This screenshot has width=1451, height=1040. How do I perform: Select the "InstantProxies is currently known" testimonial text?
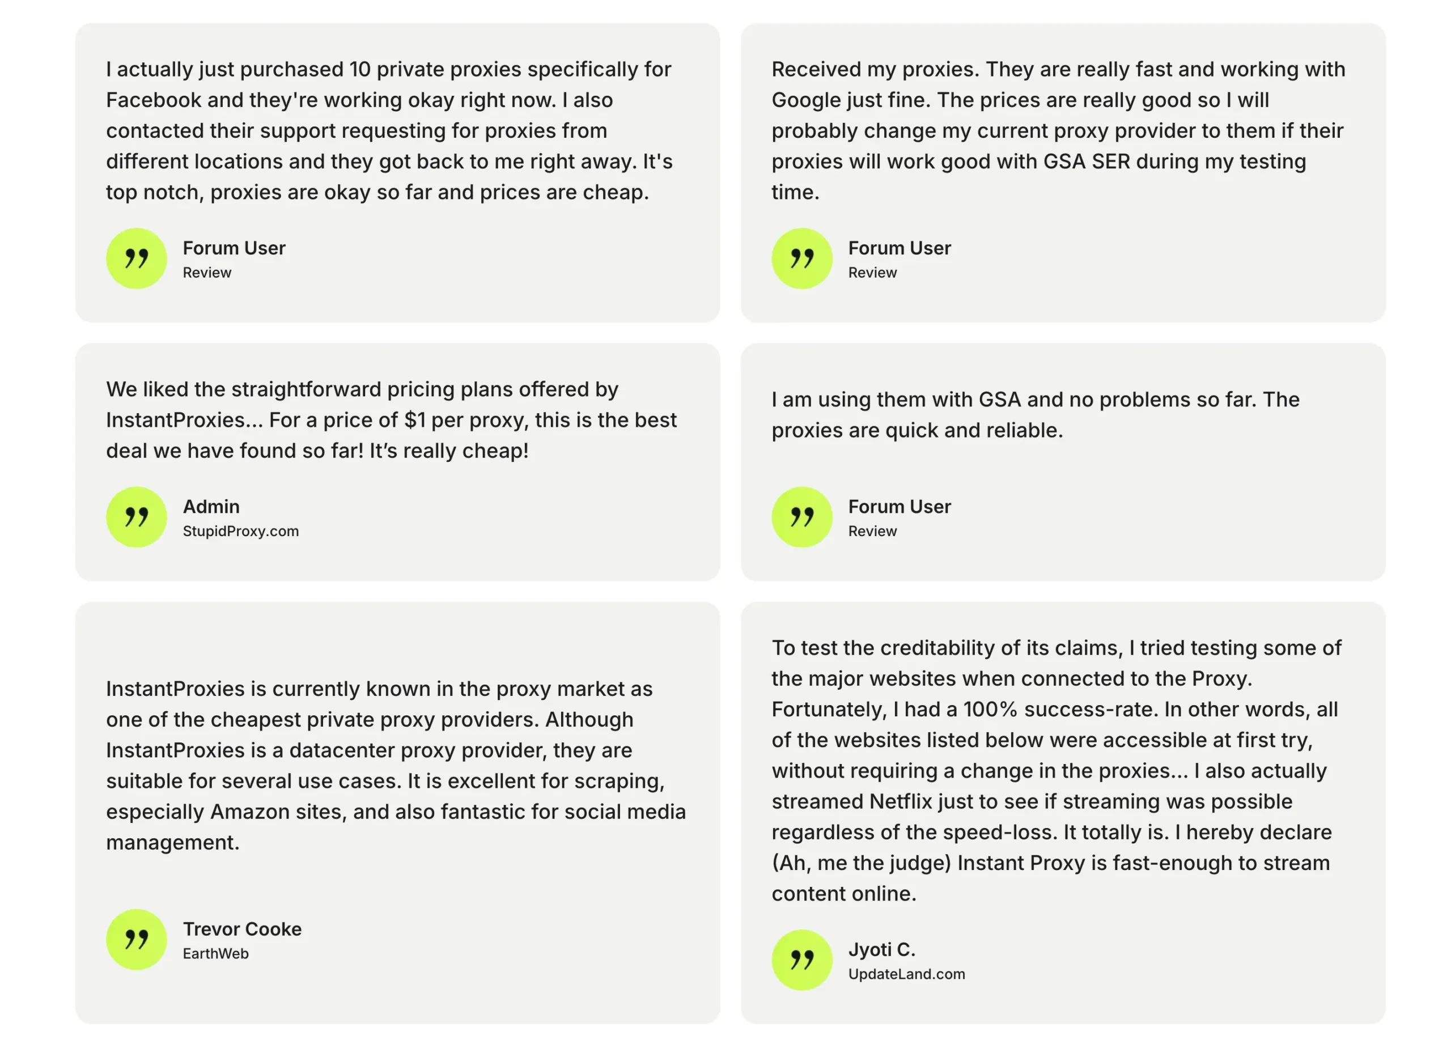(396, 765)
